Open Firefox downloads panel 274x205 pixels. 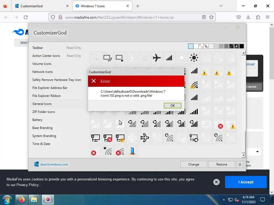tap(248, 17)
